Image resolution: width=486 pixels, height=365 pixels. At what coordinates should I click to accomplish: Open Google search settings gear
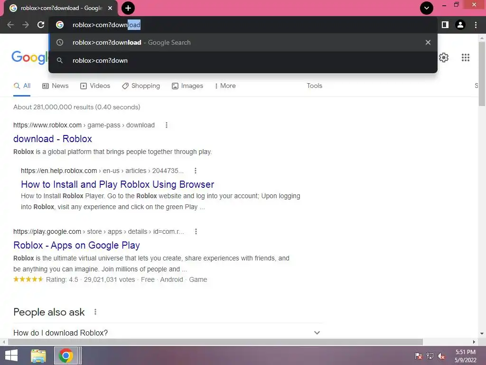click(x=444, y=58)
